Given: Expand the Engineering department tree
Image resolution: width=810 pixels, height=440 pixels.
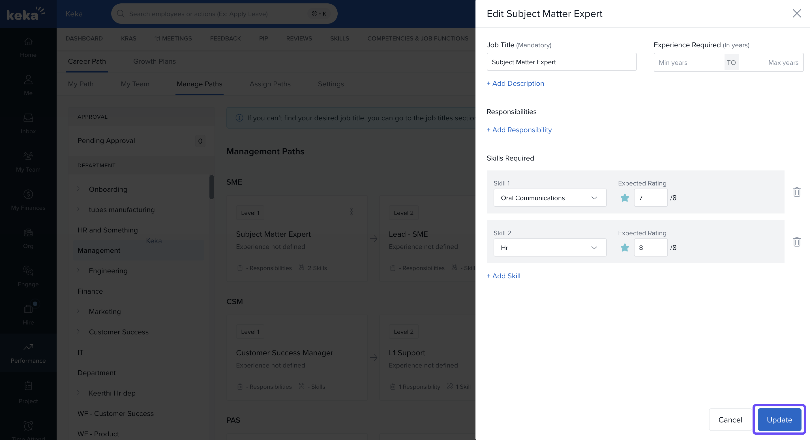Looking at the screenshot, I should pos(78,270).
